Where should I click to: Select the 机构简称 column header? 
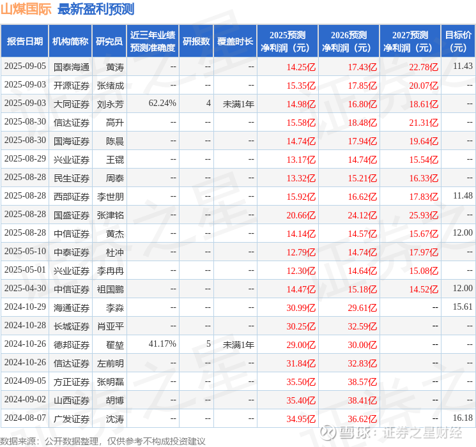click(70, 42)
